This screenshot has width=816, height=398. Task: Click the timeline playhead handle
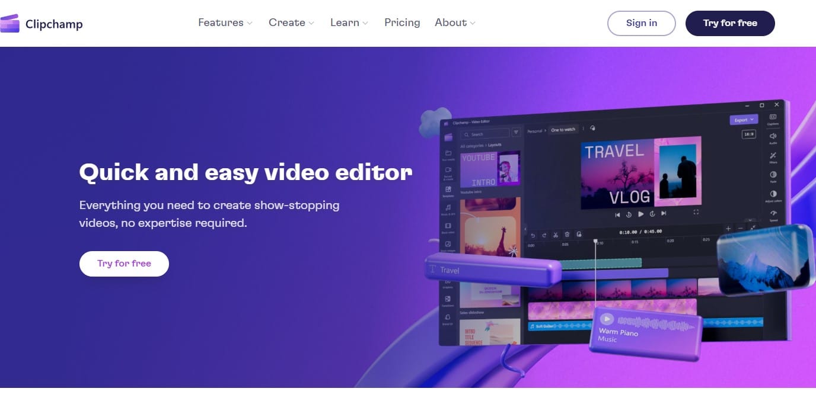[595, 241]
